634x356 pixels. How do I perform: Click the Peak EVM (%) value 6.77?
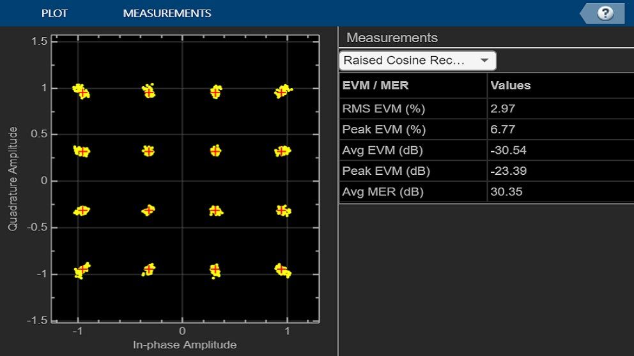(x=502, y=130)
